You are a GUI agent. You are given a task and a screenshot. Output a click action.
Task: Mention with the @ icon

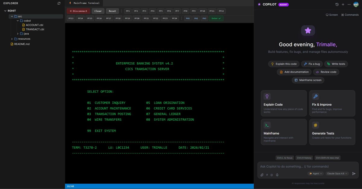pos(271,175)
